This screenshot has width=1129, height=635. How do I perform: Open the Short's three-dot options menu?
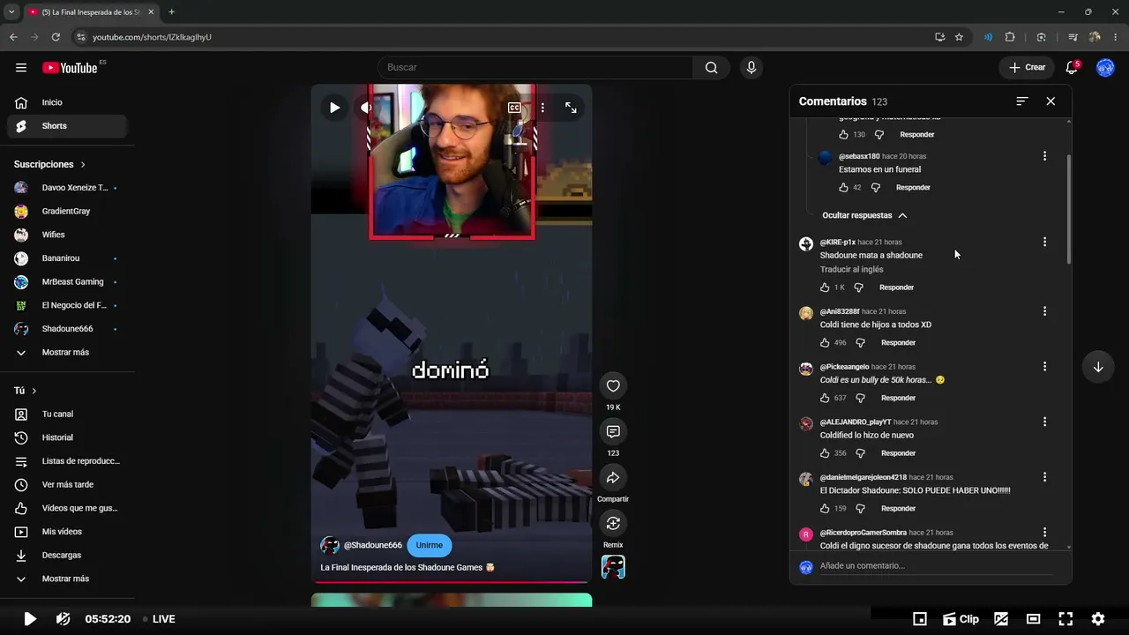(x=542, y=108)
